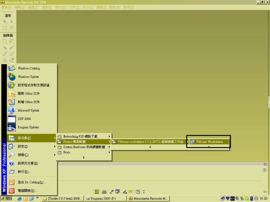270x202 pixels.
Task: Select the Pointer tool in Fireworks
Action: point(5,21)
